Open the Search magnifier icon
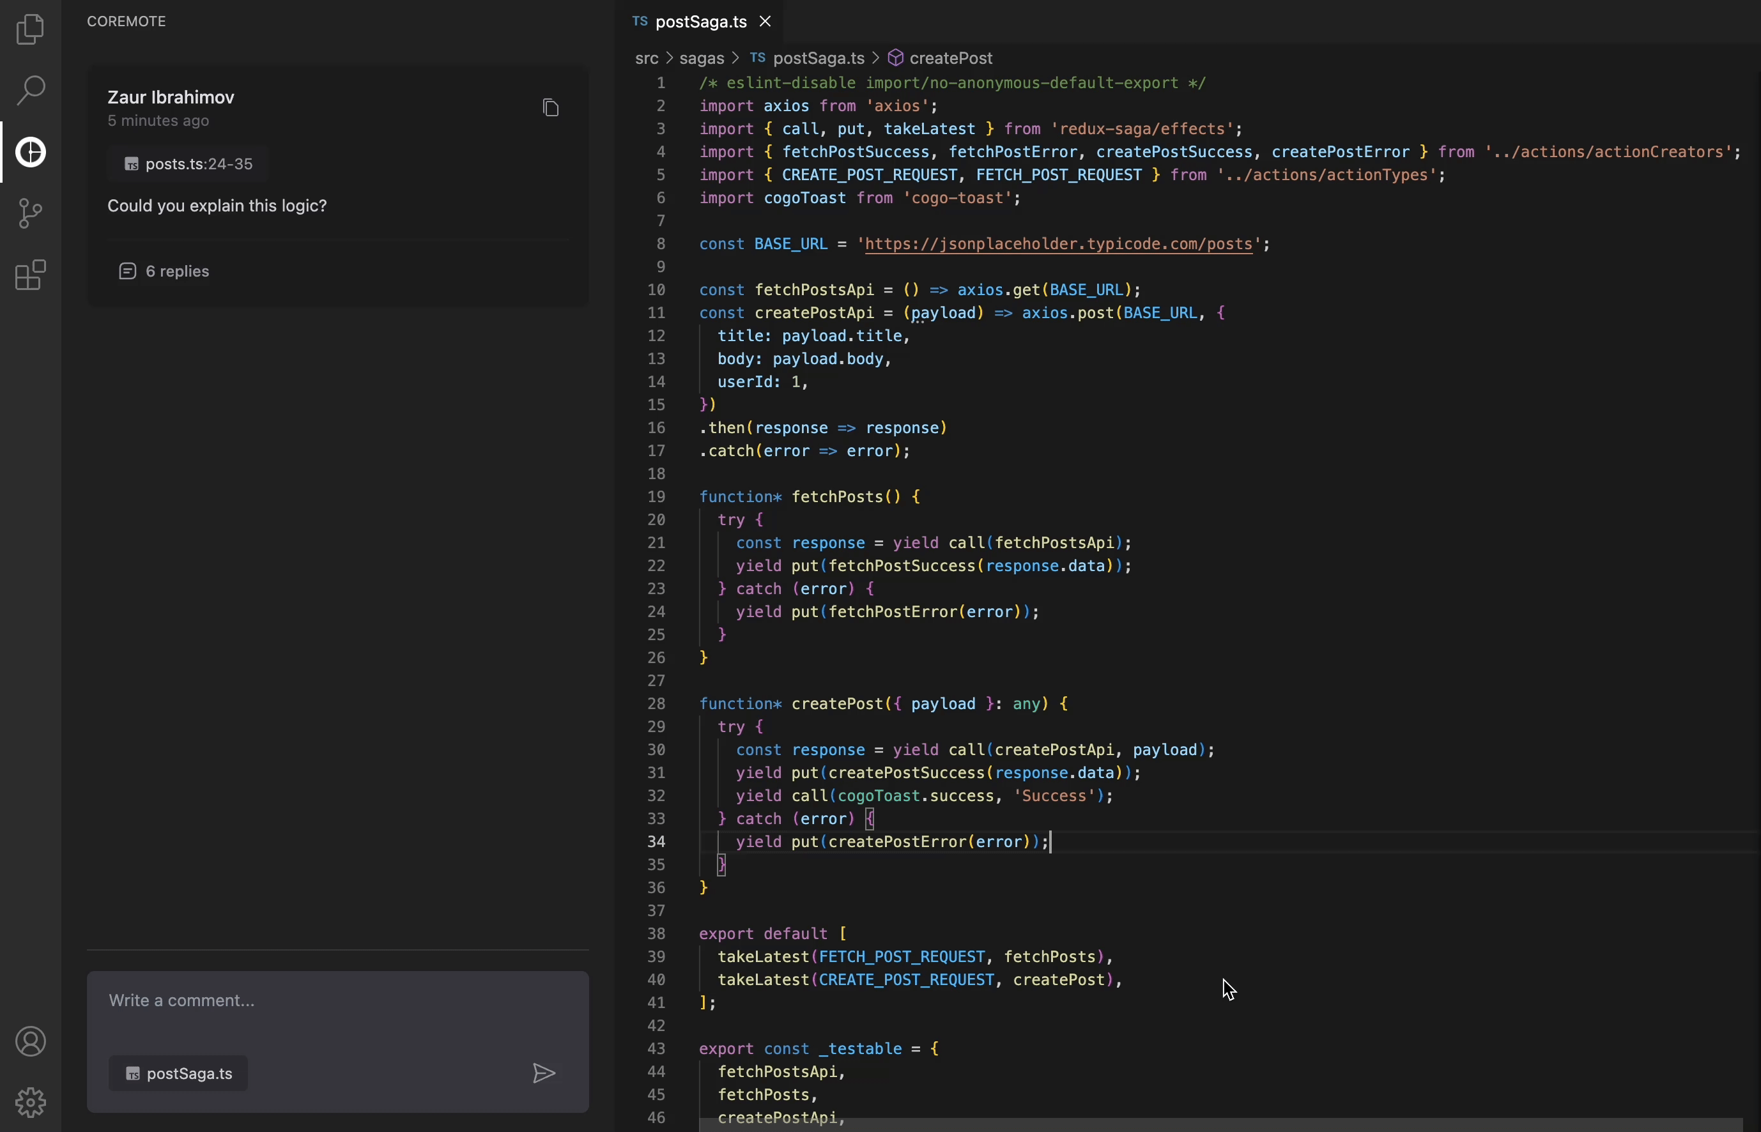Screen dimensions: 1761x1132 click(30, 89)
